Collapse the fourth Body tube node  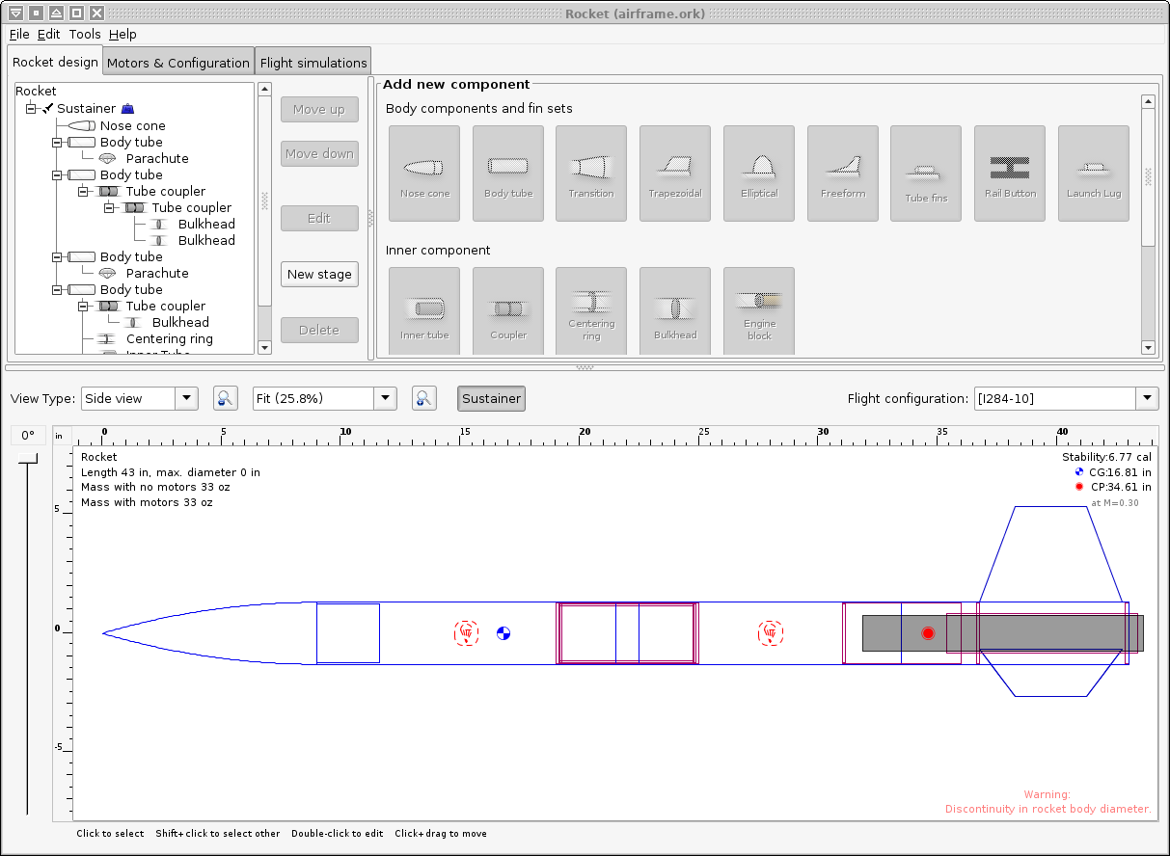coord(57,289)
